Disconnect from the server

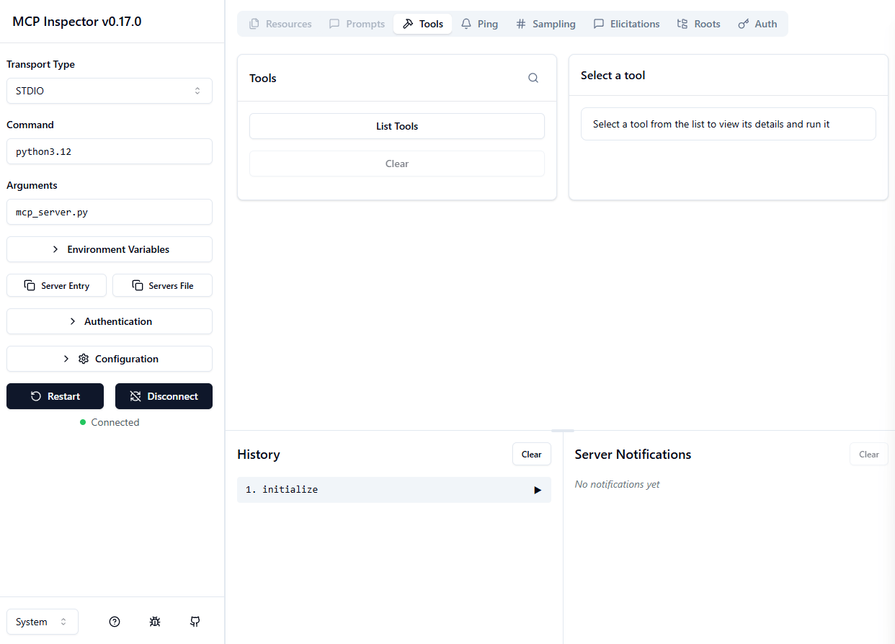[164, 396]
